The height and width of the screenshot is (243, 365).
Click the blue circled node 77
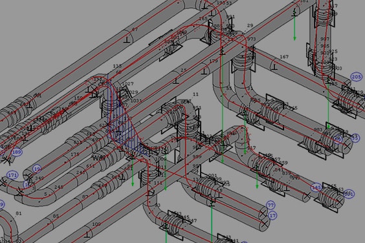coord(271,205)
